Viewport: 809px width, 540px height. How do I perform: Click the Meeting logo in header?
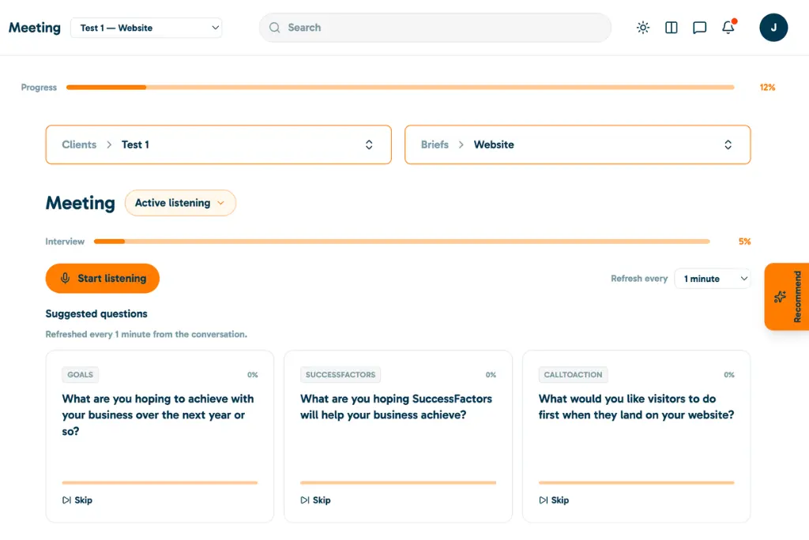tap(35, 28)
